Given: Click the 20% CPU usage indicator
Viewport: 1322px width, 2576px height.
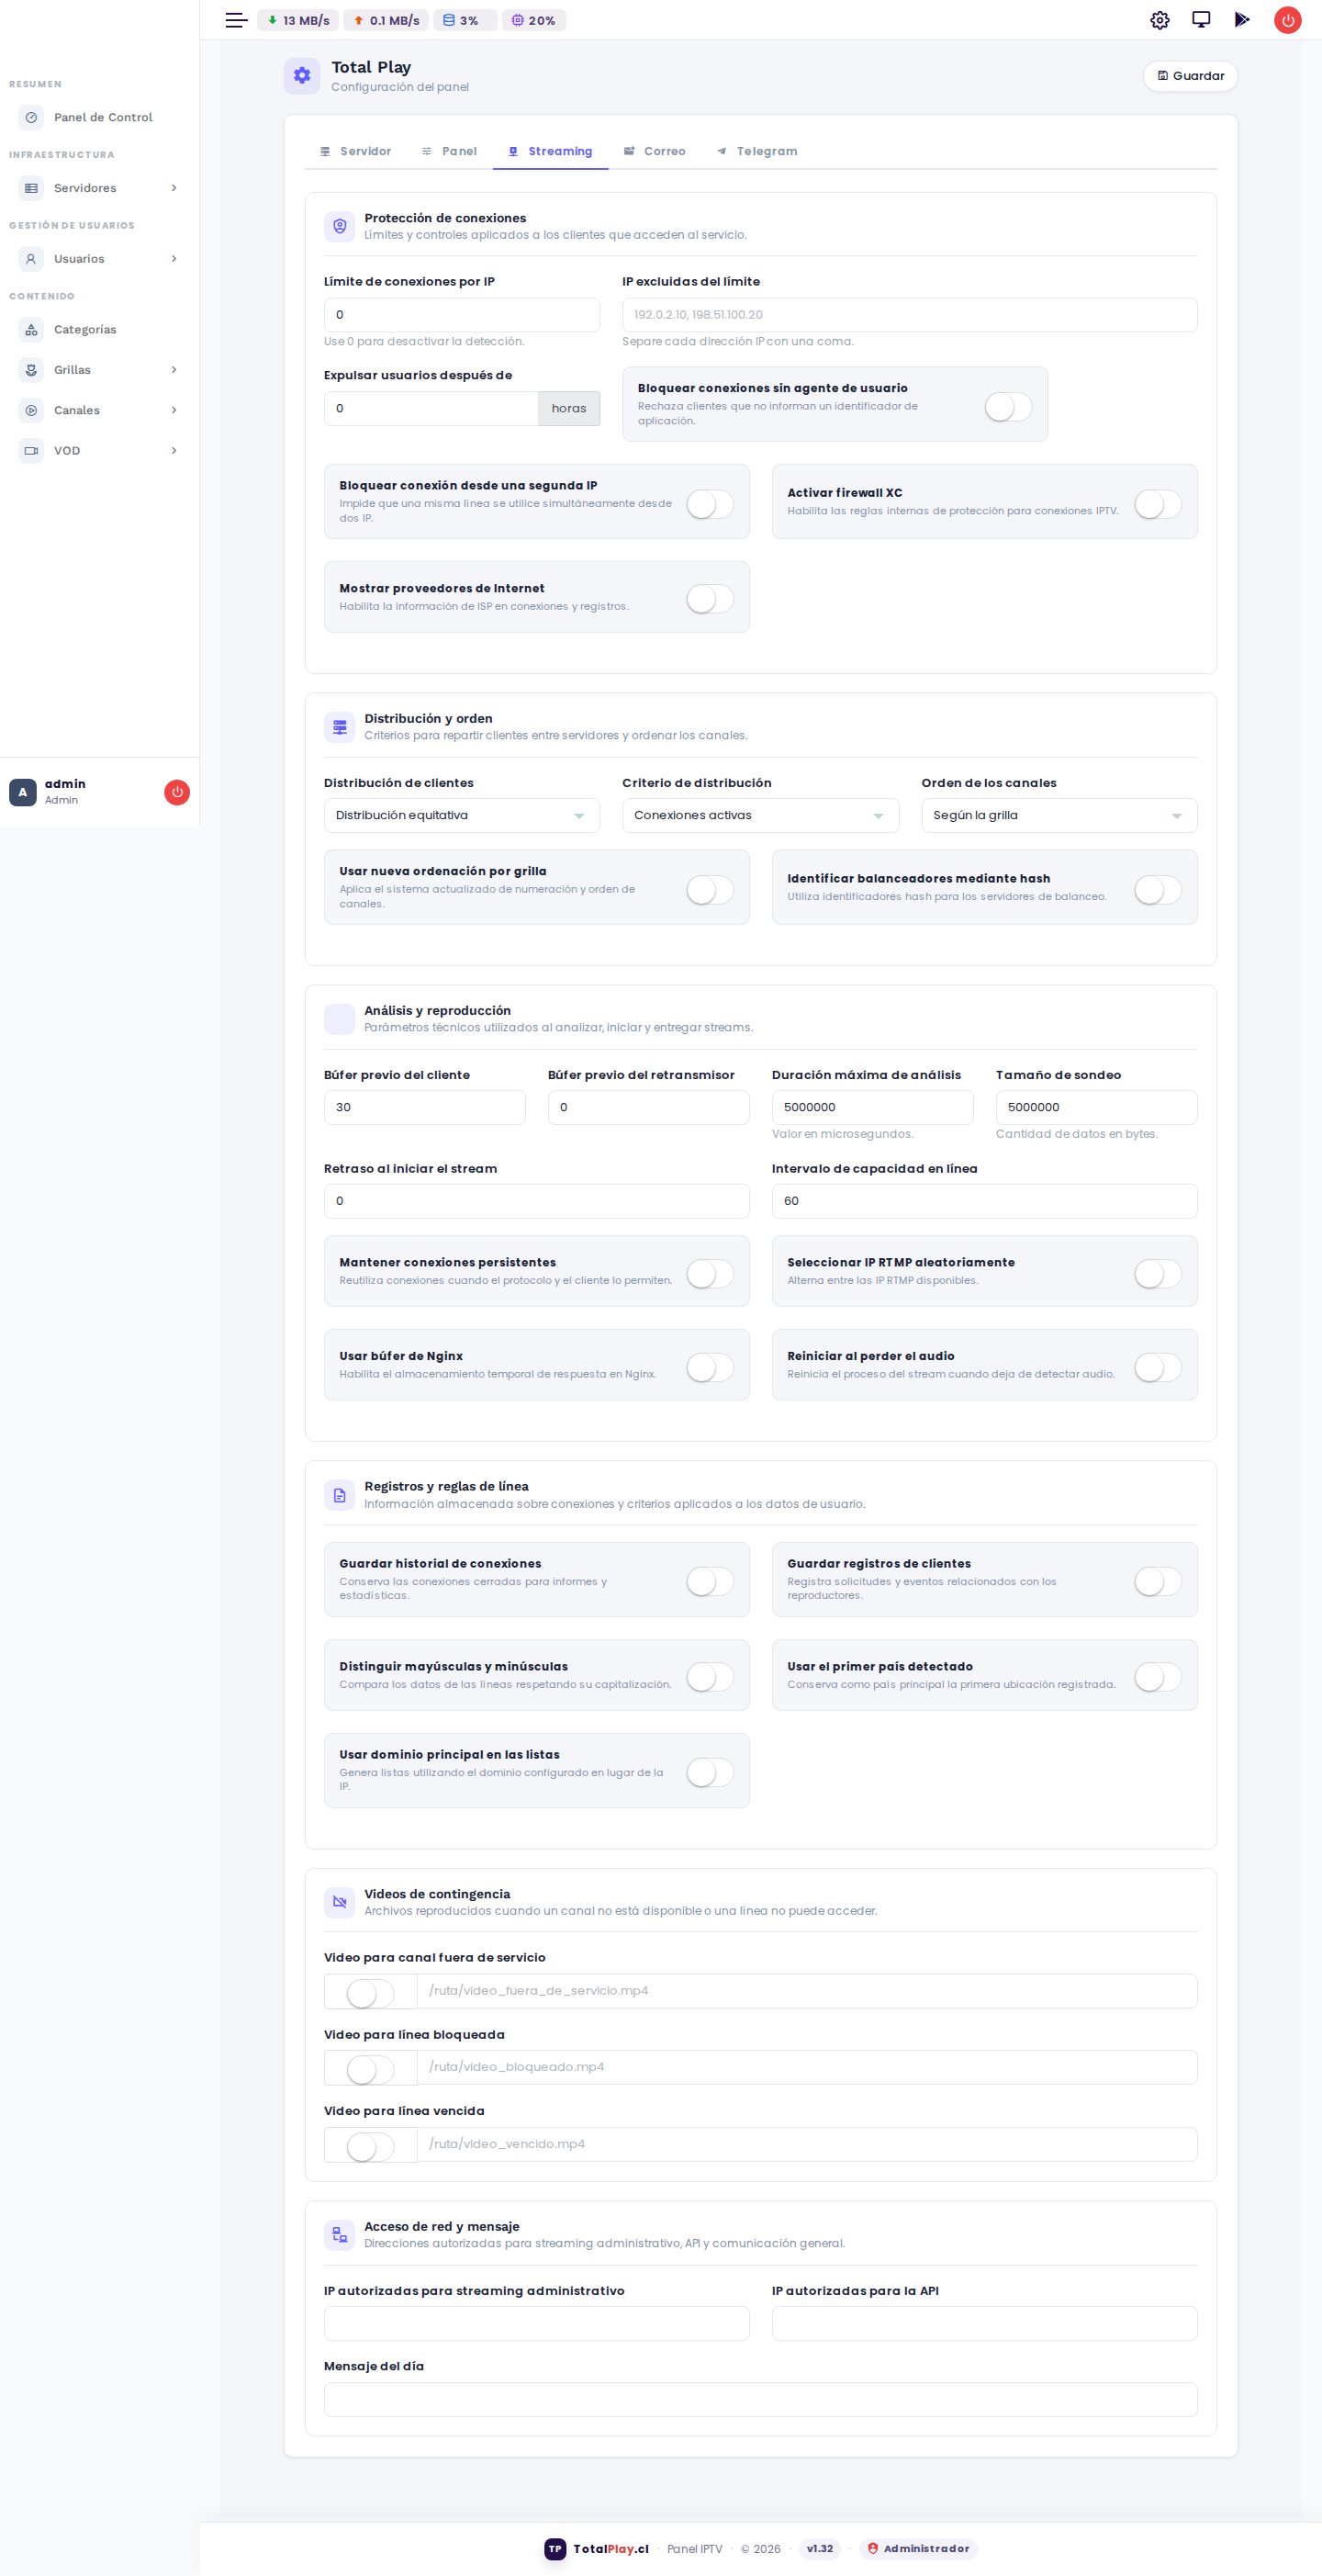Looking at the screenshot, I should click(x=534, y=20).
